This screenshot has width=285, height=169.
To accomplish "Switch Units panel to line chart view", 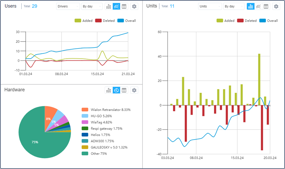I will click(258, 6).
